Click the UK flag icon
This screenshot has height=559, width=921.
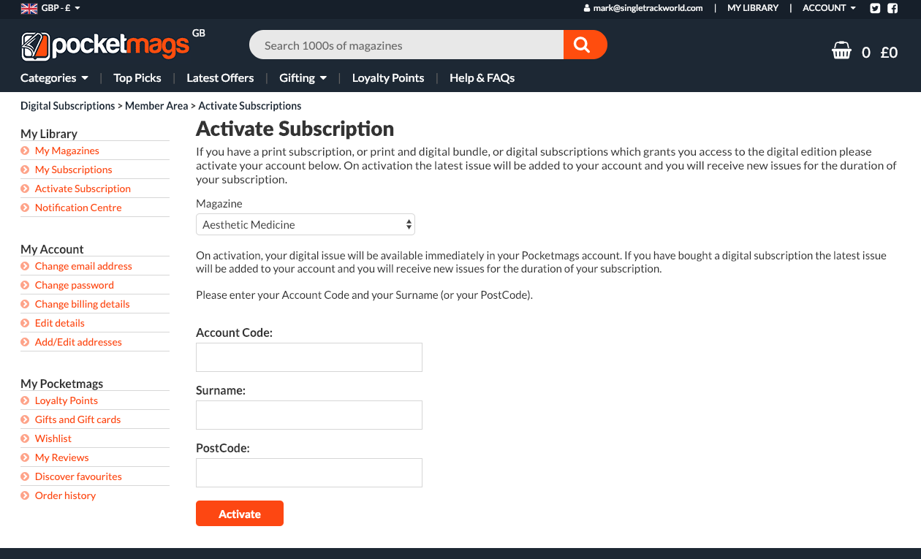point(29,8)
